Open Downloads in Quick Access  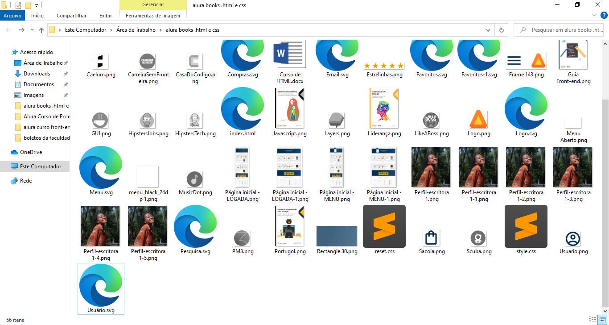tap(37, 74)
